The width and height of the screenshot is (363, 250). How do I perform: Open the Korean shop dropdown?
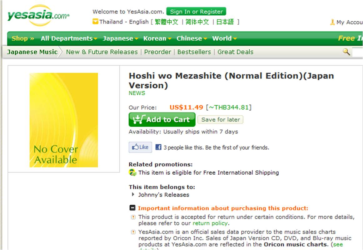(157, 38)
